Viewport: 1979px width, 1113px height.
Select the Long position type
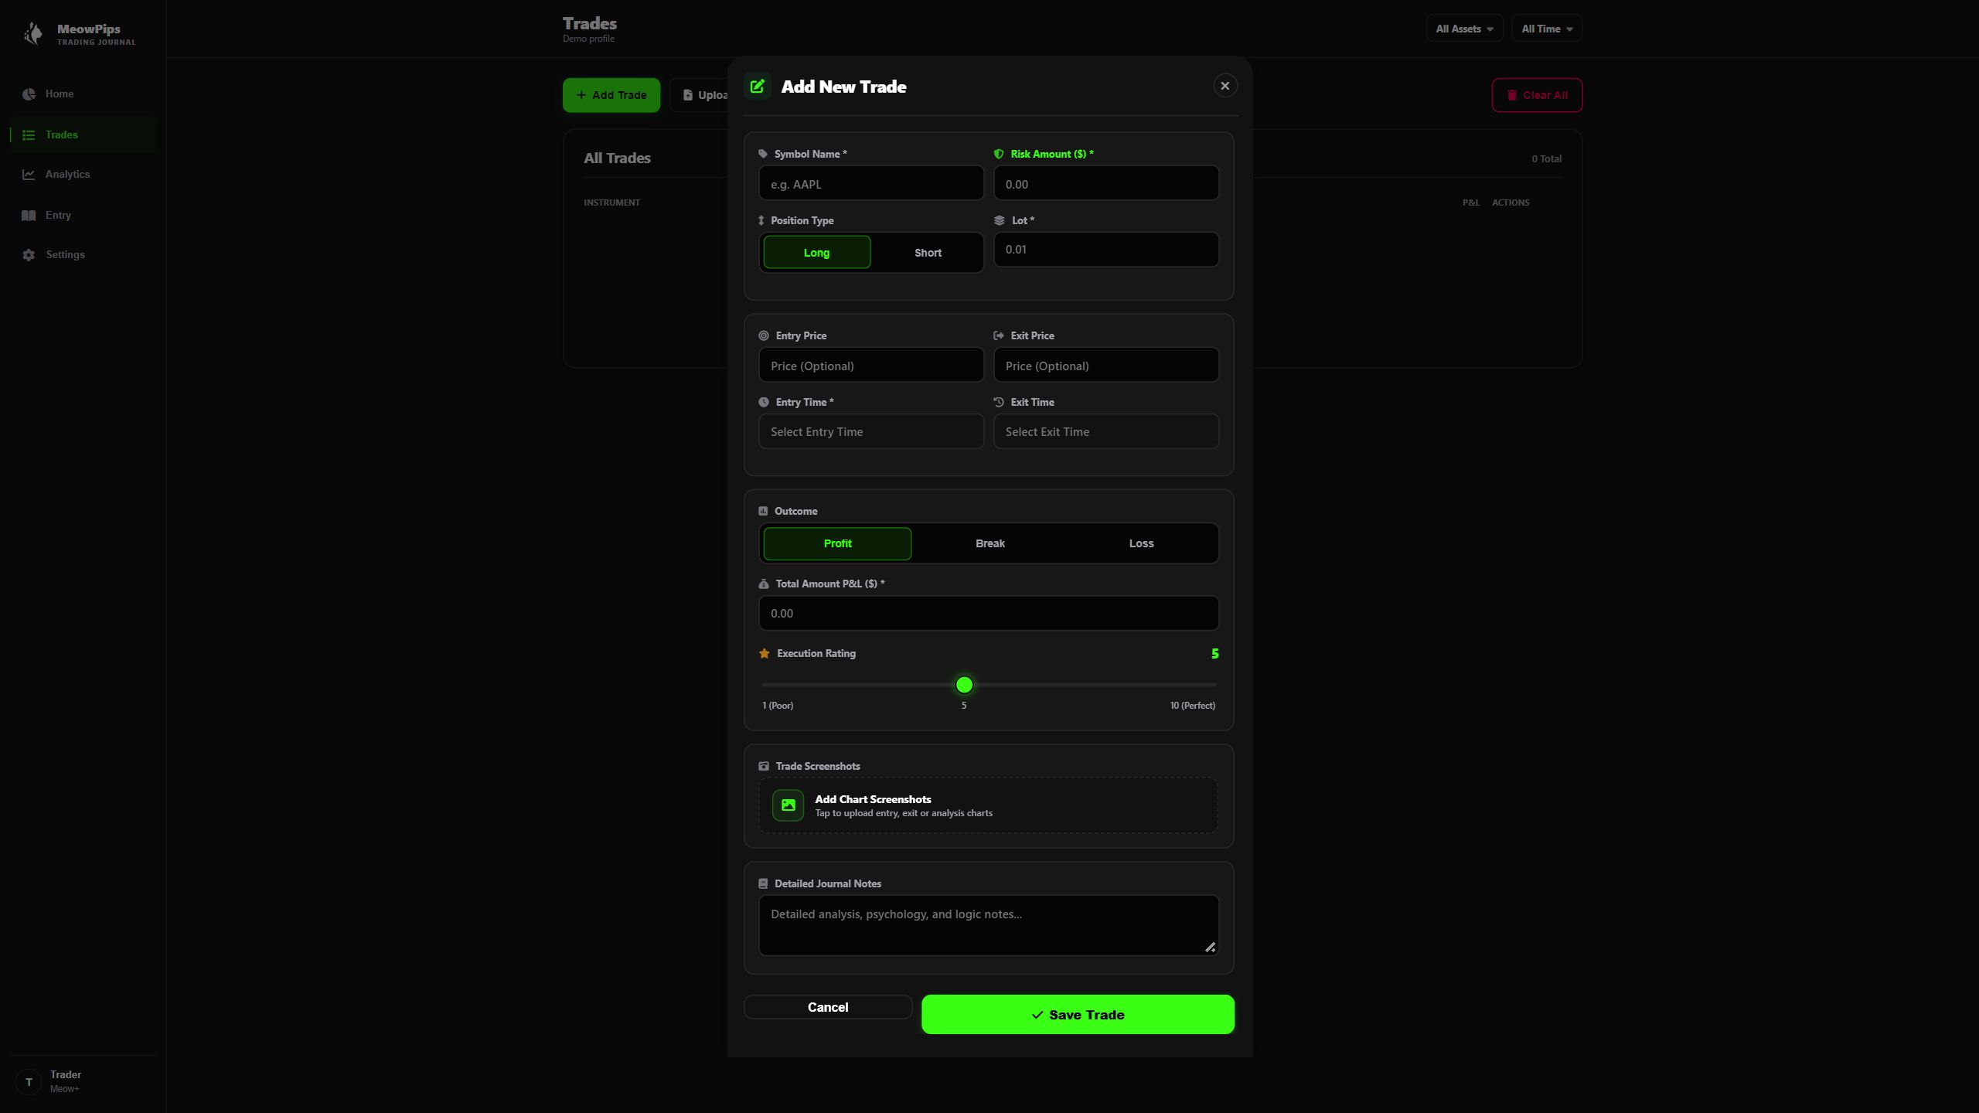click(816, 253)
